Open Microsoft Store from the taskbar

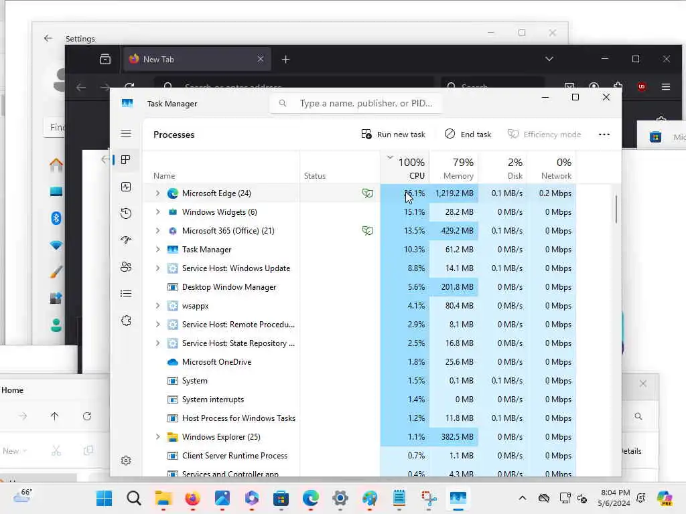(x=281, y=498)
